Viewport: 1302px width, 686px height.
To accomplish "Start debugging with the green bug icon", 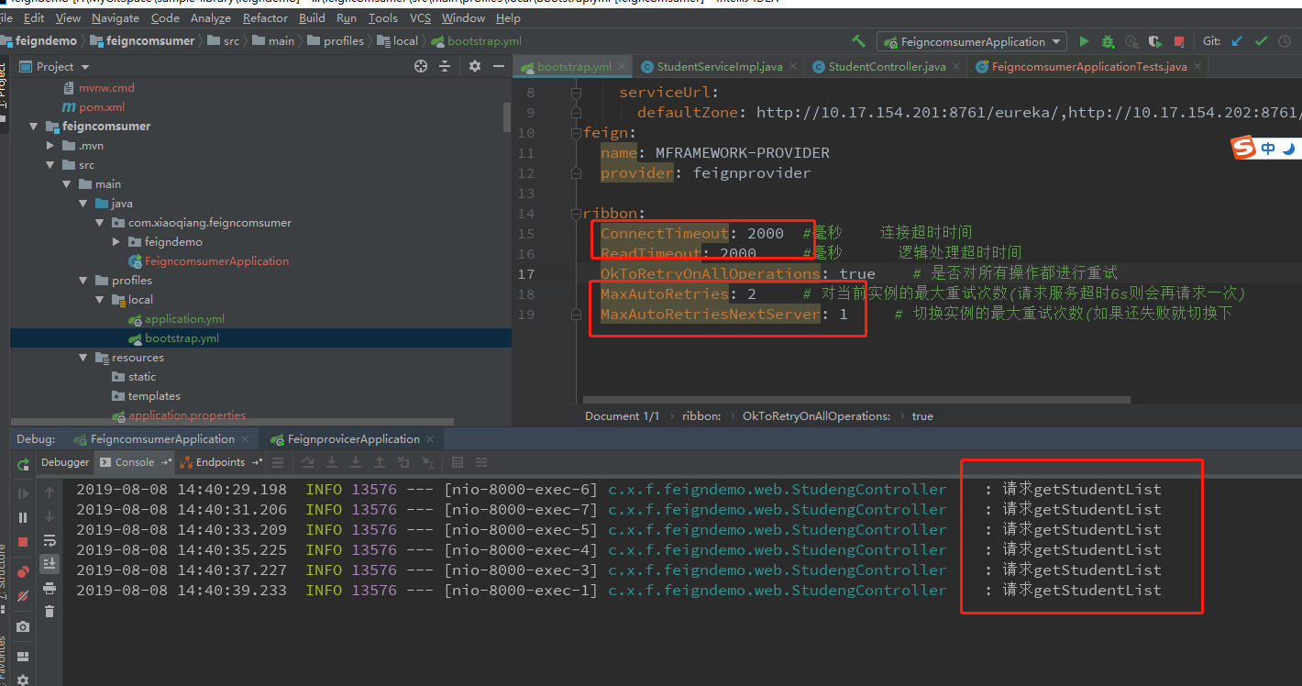I will (1108, 41).
